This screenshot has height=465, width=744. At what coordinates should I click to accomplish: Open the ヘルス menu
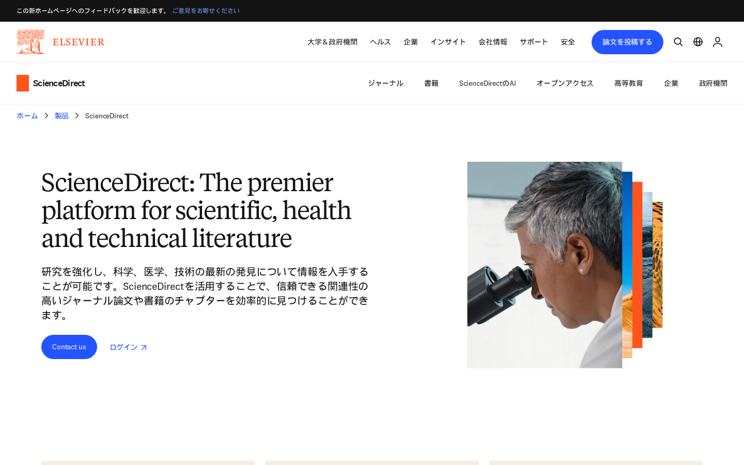pyautogui.click(x=380, y=42)
